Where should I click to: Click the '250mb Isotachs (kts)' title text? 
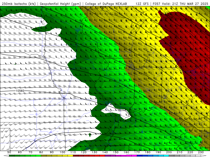pos(19,4)
